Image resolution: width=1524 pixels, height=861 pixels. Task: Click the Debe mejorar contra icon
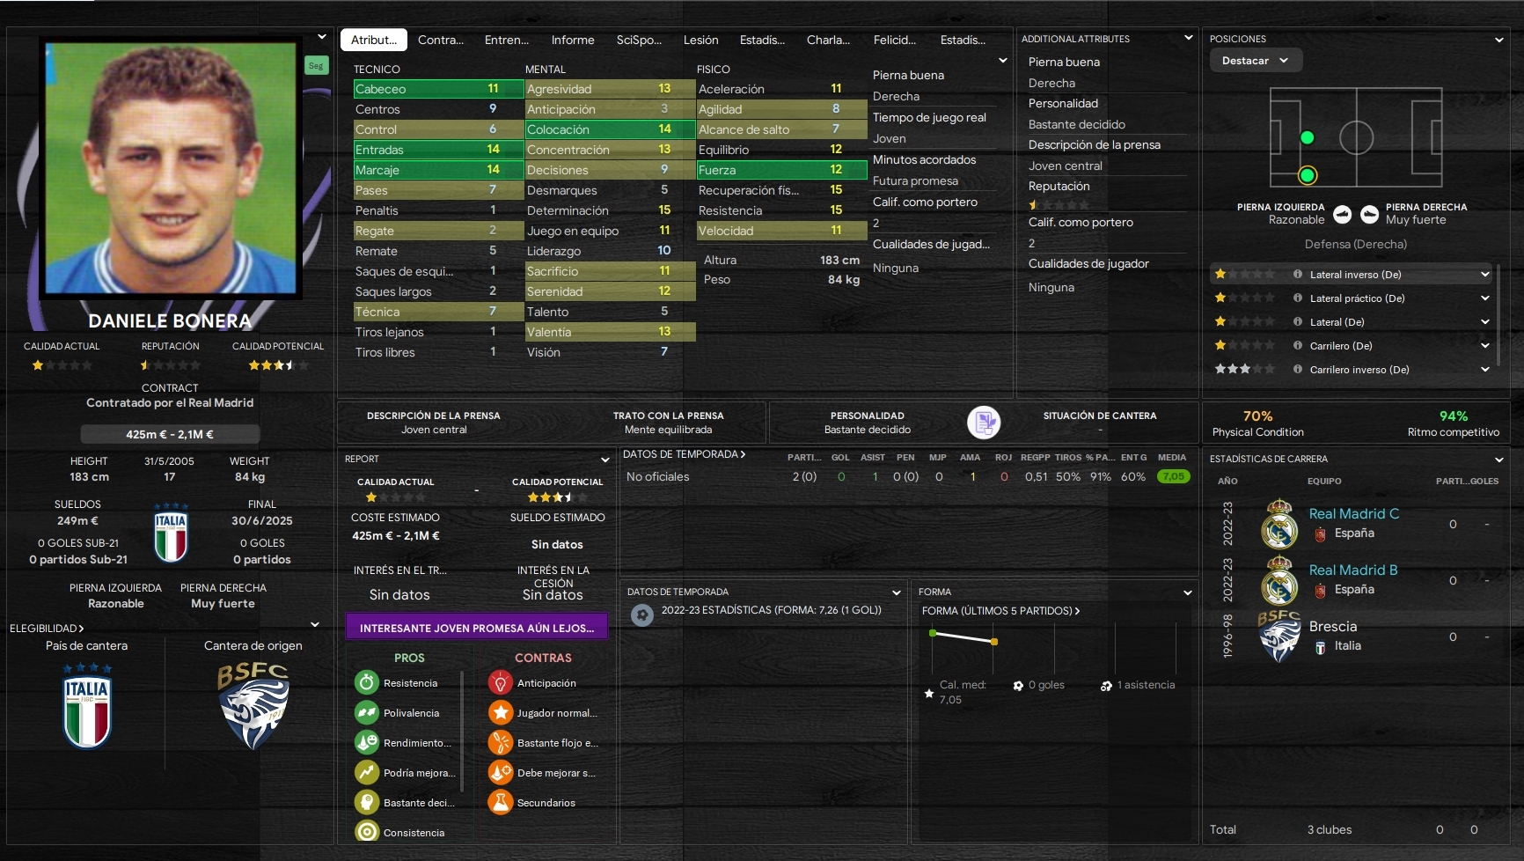tap(501, 772)
